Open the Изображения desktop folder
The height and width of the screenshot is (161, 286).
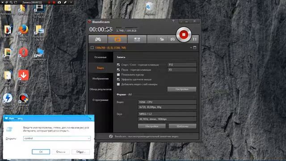tap(39, 33)
